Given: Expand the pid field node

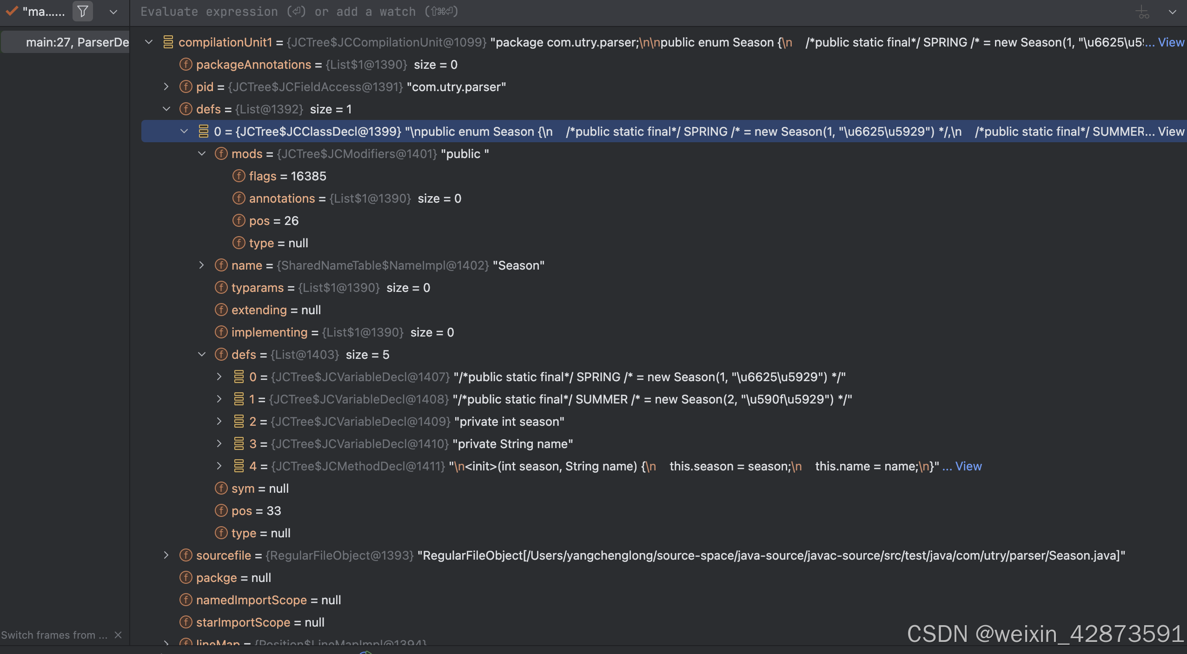Looking at the screenshot, I should click(x=166, y=87).
